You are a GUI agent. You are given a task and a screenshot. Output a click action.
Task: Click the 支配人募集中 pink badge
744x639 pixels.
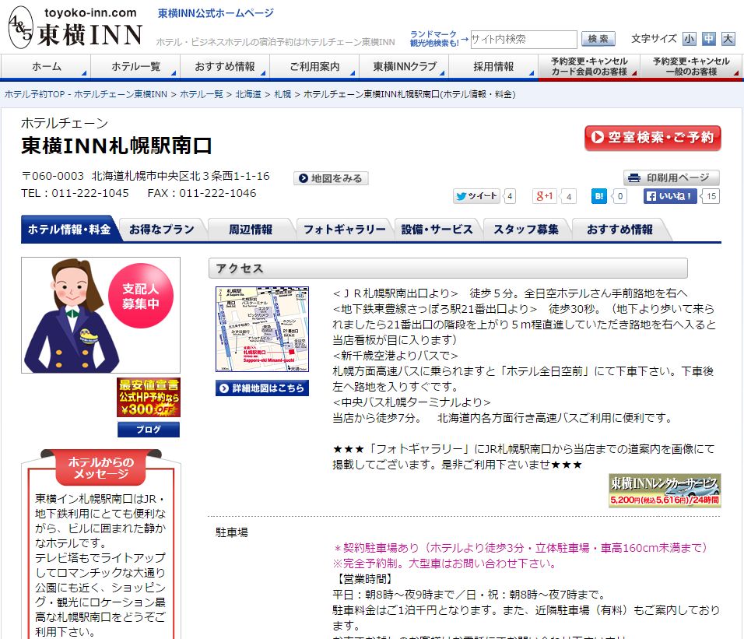pos(140,296)
